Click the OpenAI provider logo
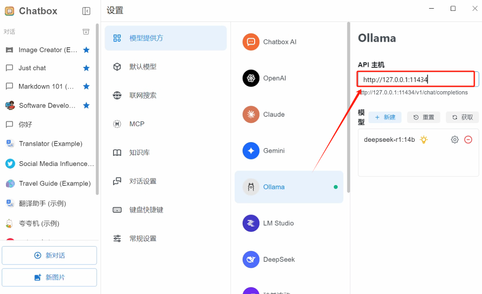This screenshot has width=482, height=294. [x=251, y=78]
